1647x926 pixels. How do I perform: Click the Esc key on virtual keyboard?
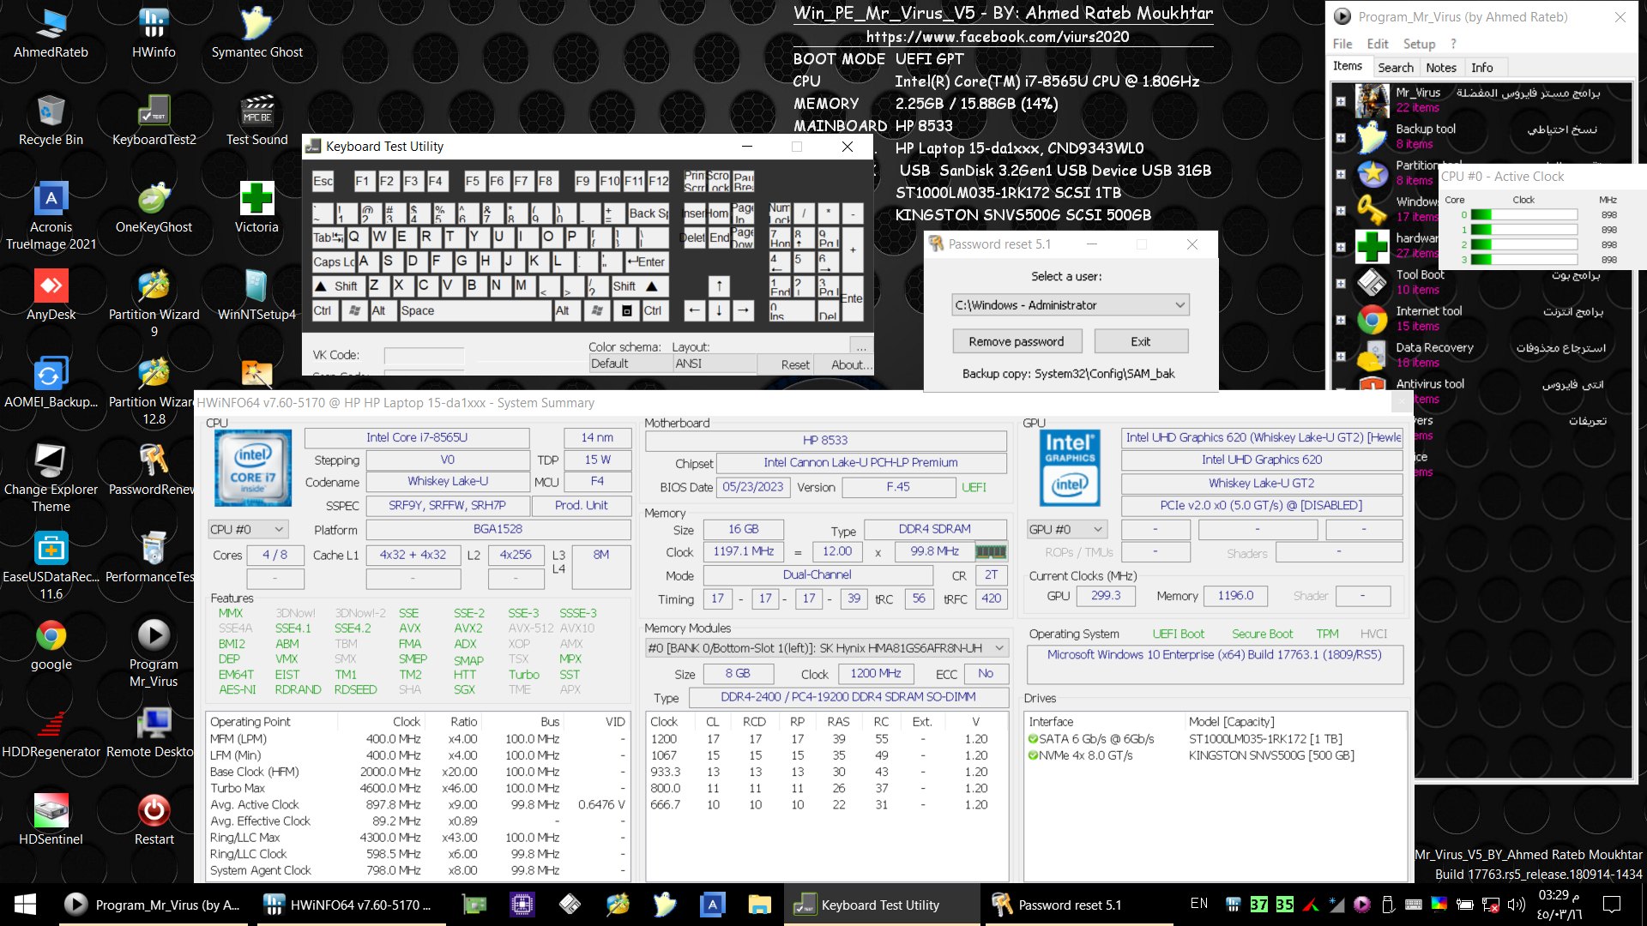point(323,181)
